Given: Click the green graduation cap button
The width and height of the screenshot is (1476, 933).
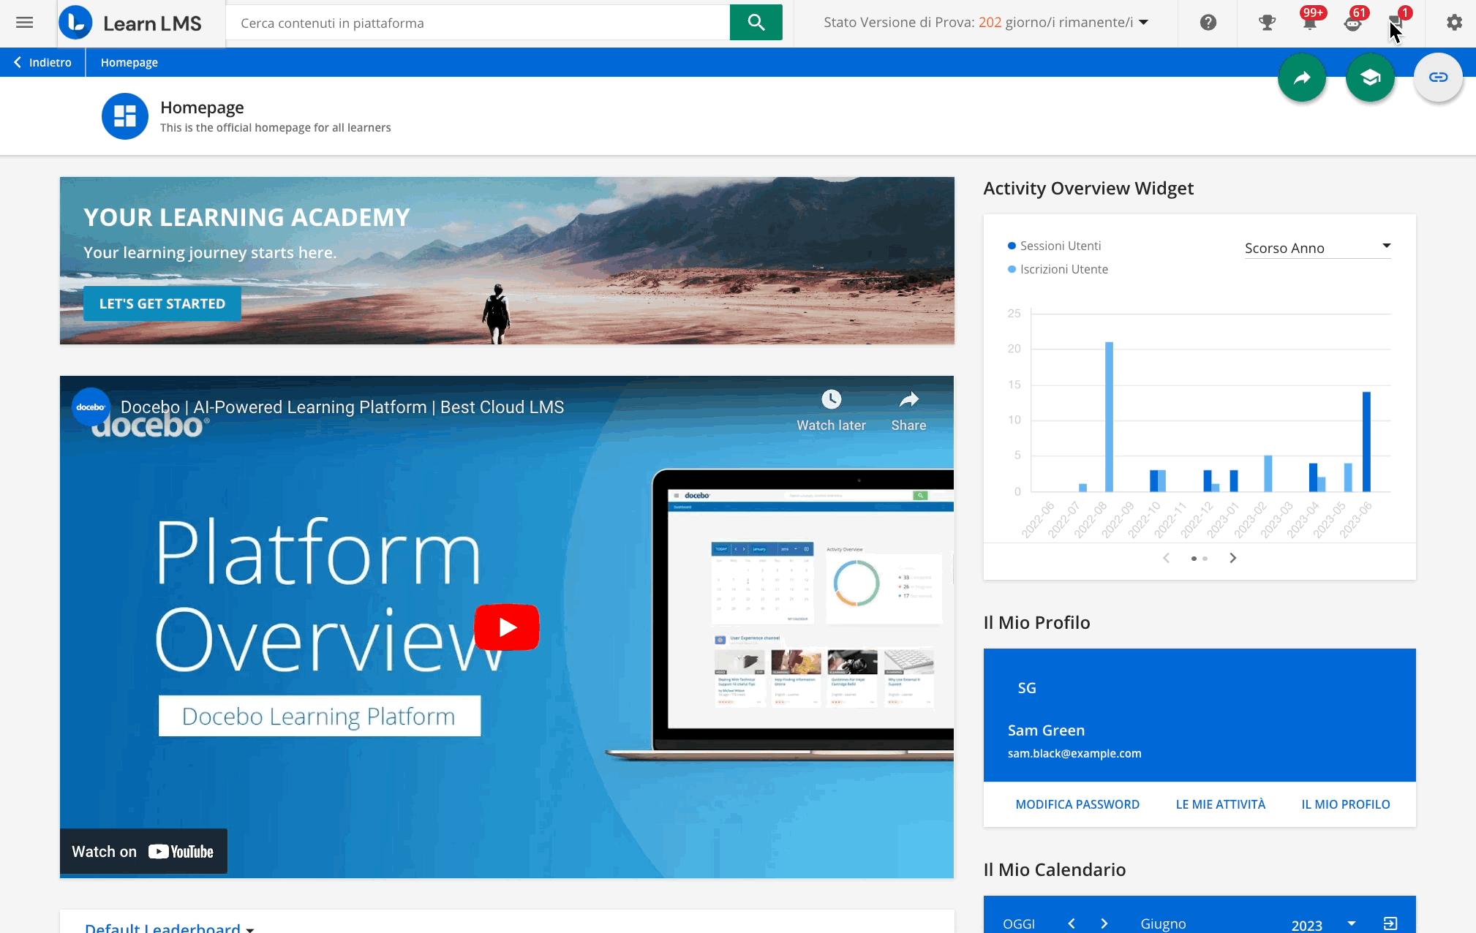Looking at the screenshot, I should pyautogui.click(x=1370, y=77).
